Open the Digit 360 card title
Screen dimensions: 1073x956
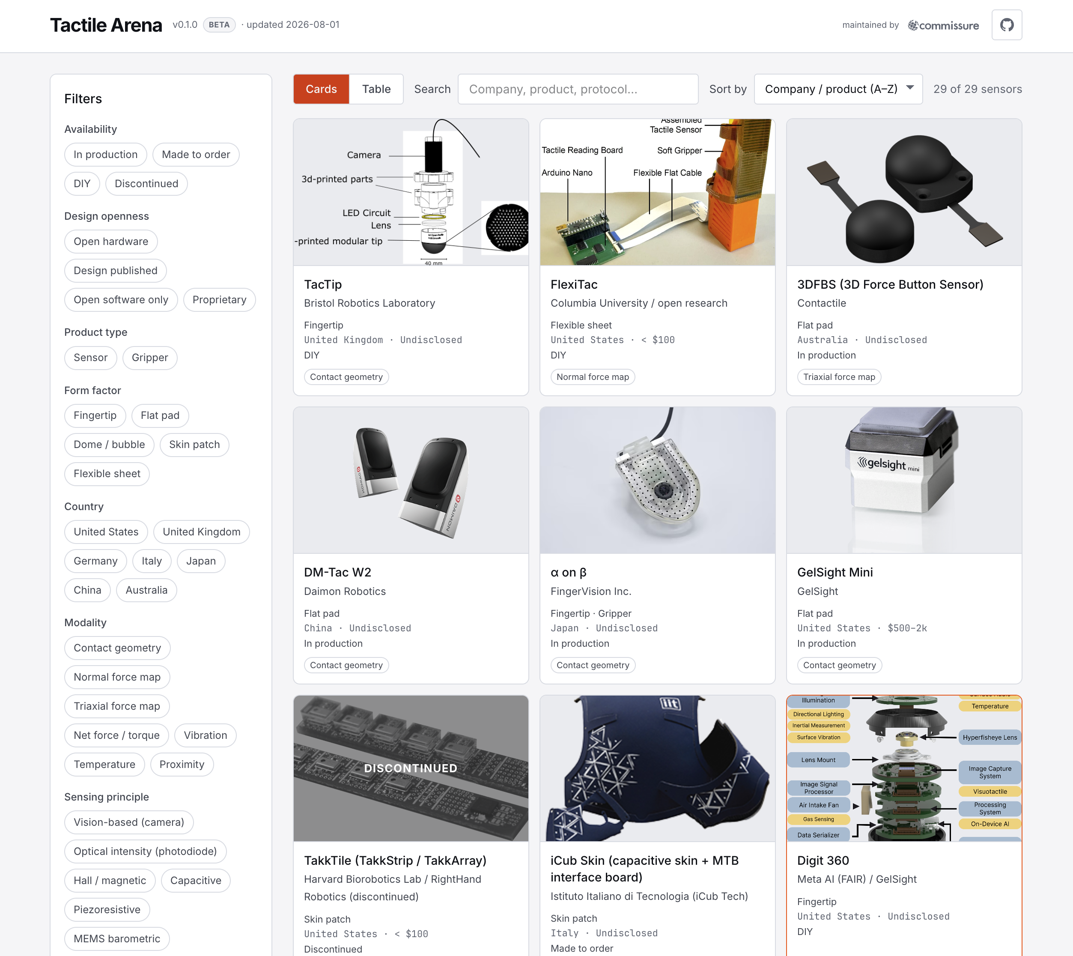tap(823, 861)
